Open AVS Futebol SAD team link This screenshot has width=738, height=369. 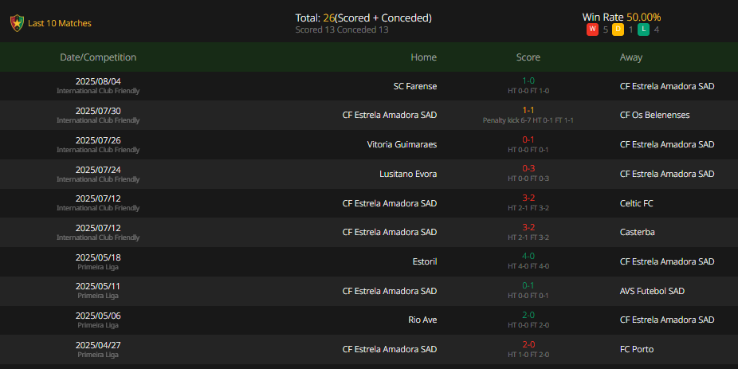click(652, 291)
